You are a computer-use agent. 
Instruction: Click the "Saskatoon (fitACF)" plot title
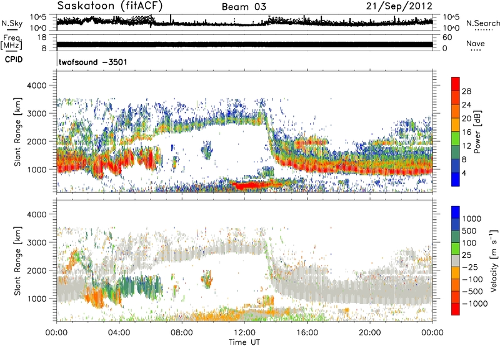(x=110, y=6)
